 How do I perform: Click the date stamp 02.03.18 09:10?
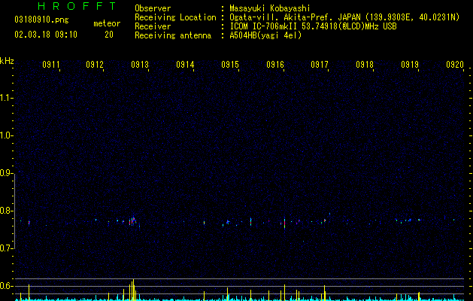click(x=46, y=35)
